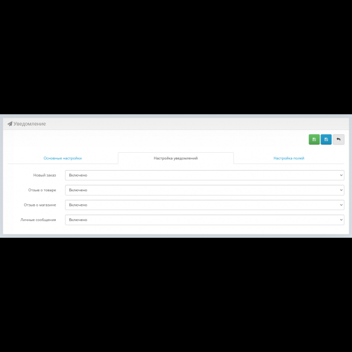Click the blue save button
352x352 pixels.
tap(326, 140)
